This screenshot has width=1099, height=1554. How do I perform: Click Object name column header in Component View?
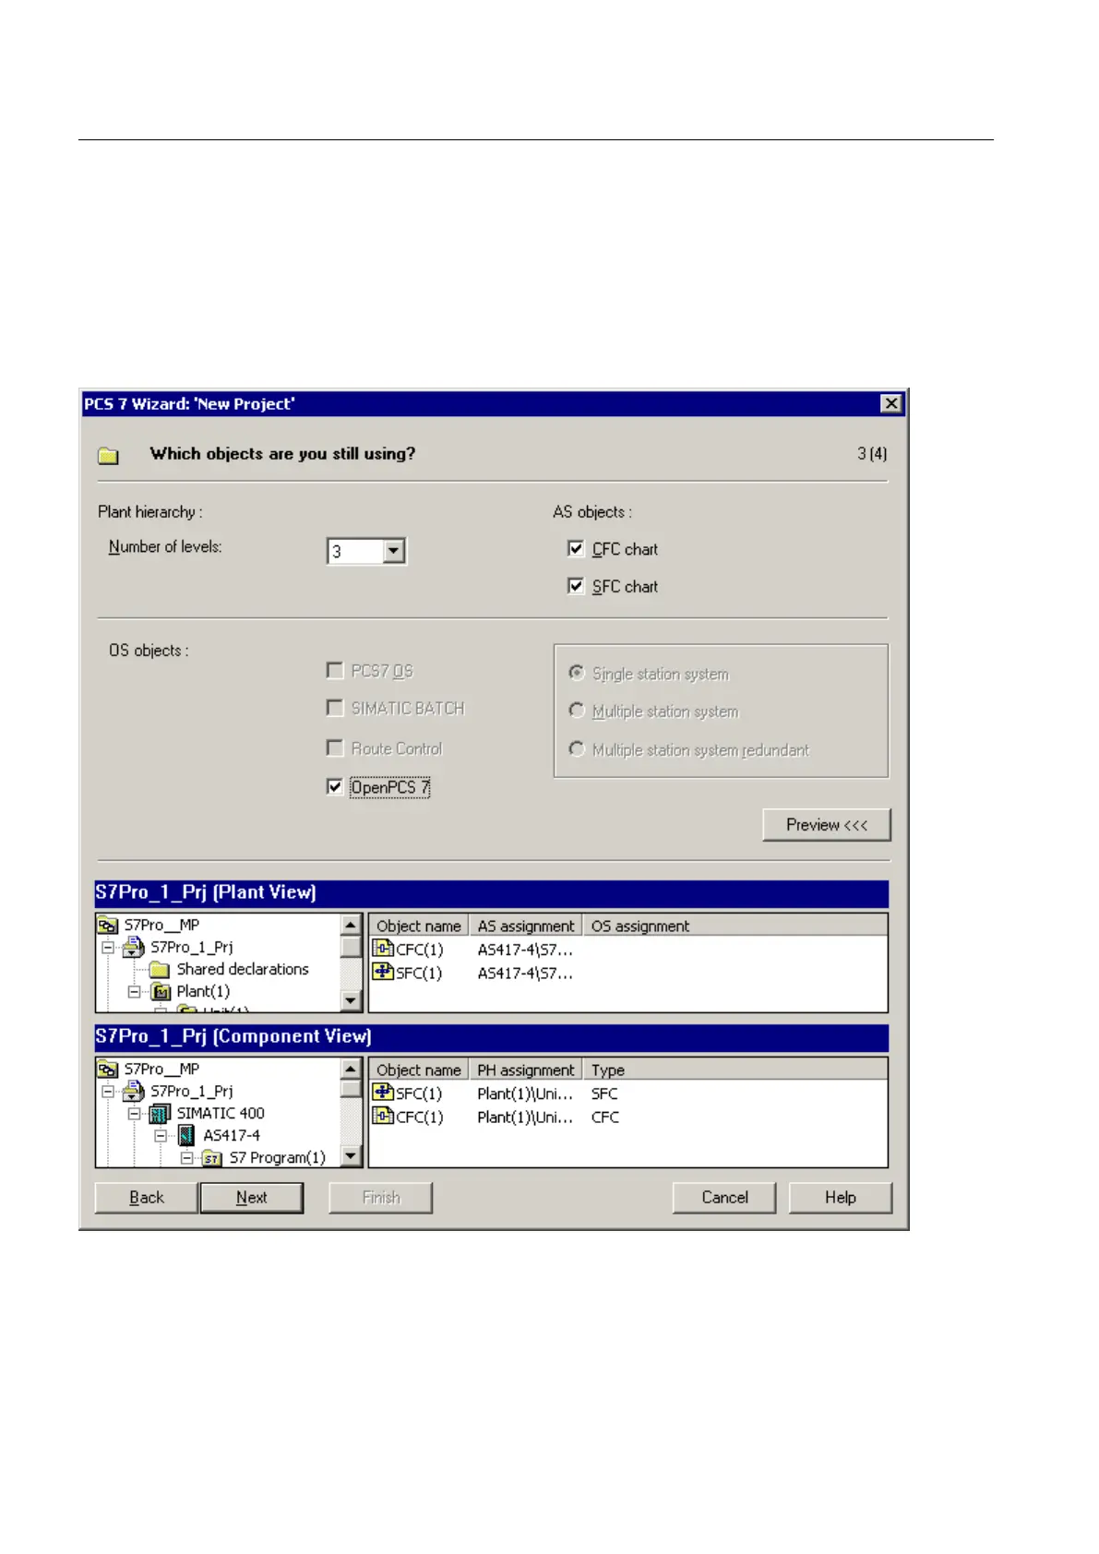(419, 1070)
